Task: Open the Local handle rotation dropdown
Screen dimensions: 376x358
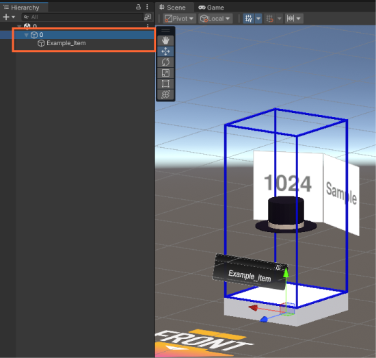Action: pyautogui.click(x=215, y=18)
